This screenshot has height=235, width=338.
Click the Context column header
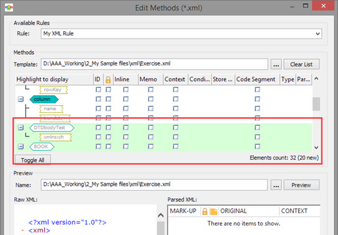coord(175,80)
